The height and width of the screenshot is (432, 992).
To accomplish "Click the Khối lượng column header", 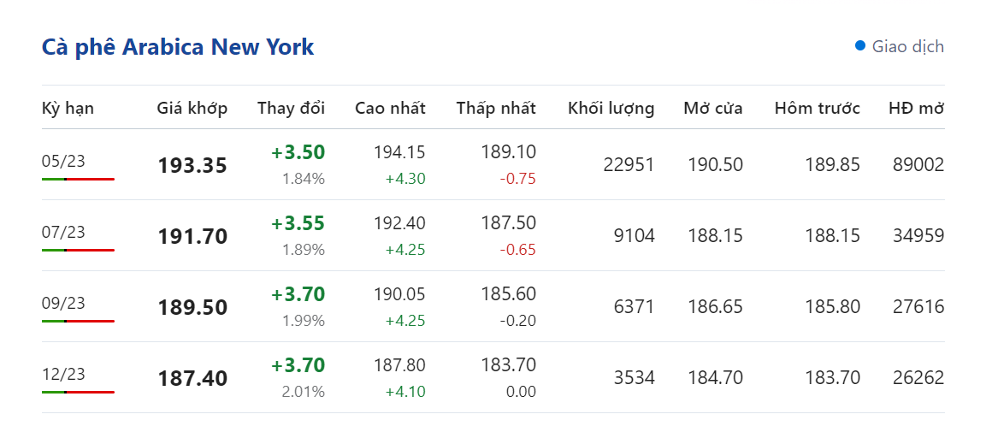I will click(611, 109).
